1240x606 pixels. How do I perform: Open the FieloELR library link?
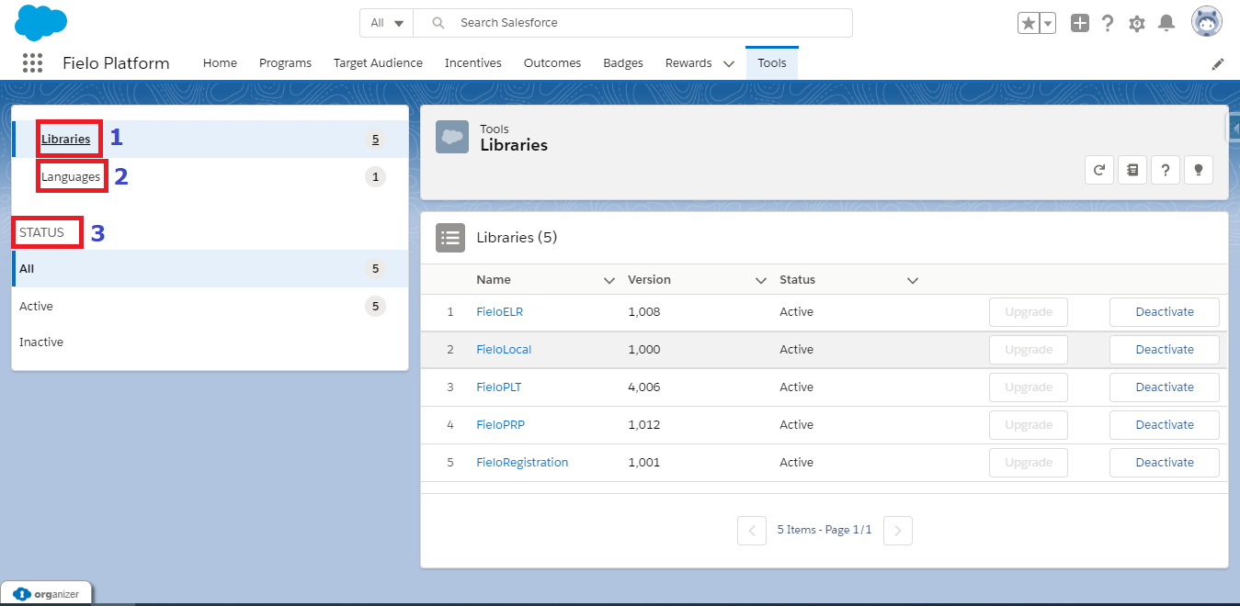pos(499,312)
